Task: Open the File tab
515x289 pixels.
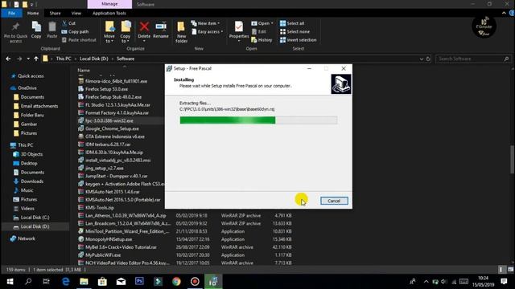Action: (x=11, y=13)
